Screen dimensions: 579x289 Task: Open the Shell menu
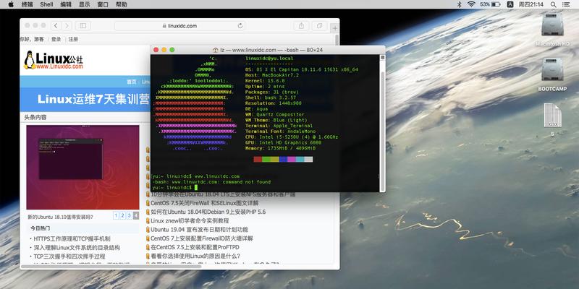pyautogui.click(x=46, y=4)
